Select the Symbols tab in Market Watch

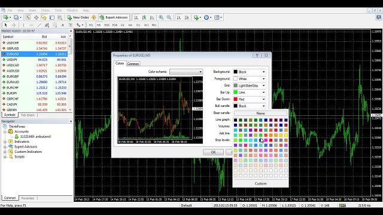10,115
